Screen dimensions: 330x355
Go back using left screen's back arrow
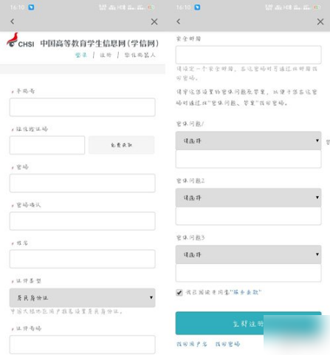pos(13,21)
